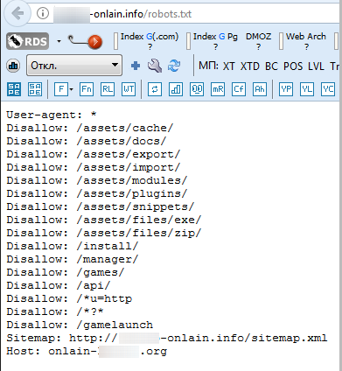Click the '/assets/snippets/' disallow line
342x371 pixels.
(101, 206)
